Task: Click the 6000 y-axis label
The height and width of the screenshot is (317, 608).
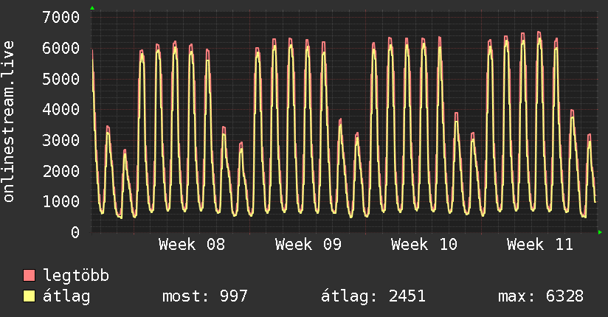Action: (x=61, y=48)
